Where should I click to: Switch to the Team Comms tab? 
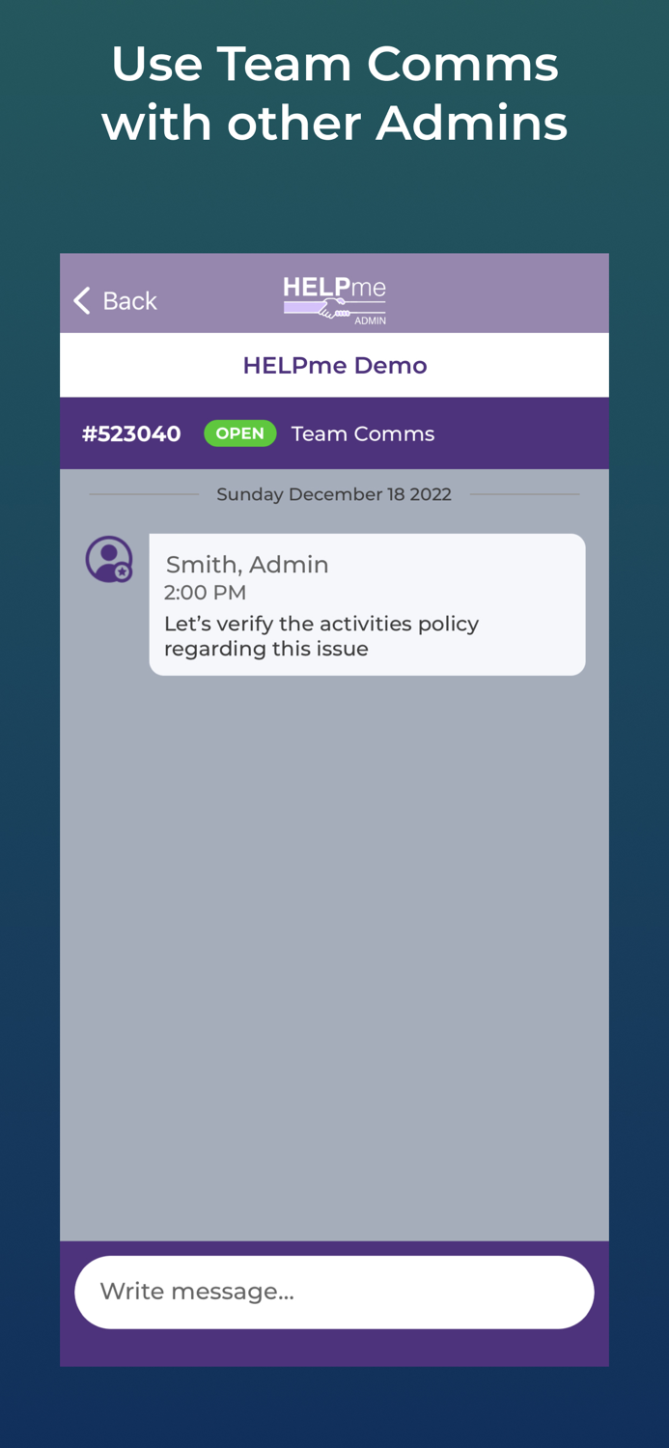pyautogui.click(x=362, y=432)
